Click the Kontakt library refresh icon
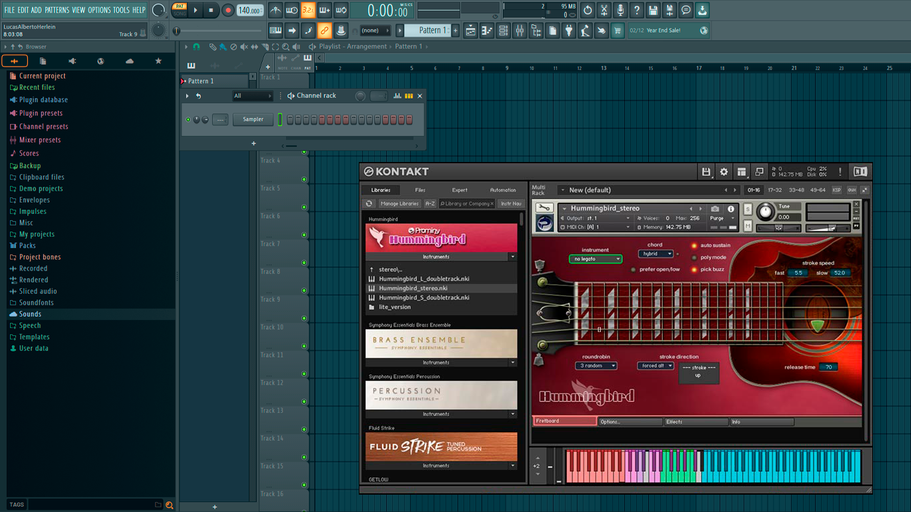 [x=369, y=203]
